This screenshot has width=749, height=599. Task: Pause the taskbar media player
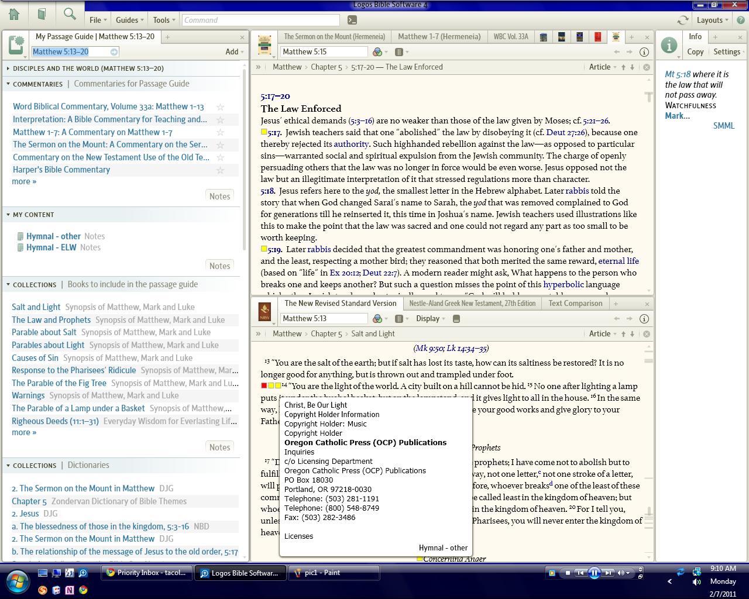[594, 573]
